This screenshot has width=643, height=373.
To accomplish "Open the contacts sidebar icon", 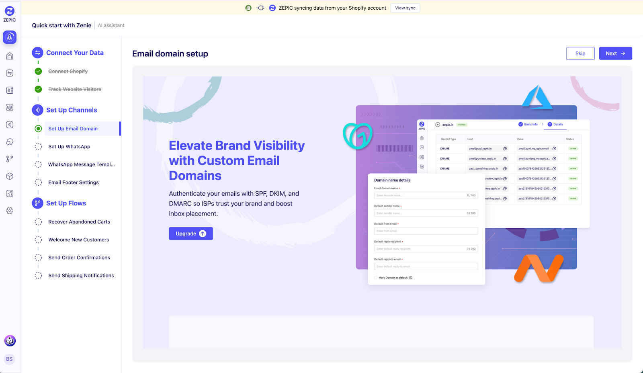I will [10, 90].
